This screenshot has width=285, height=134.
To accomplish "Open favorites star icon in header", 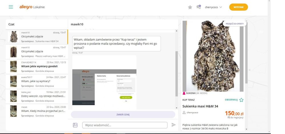I will 190,7.
